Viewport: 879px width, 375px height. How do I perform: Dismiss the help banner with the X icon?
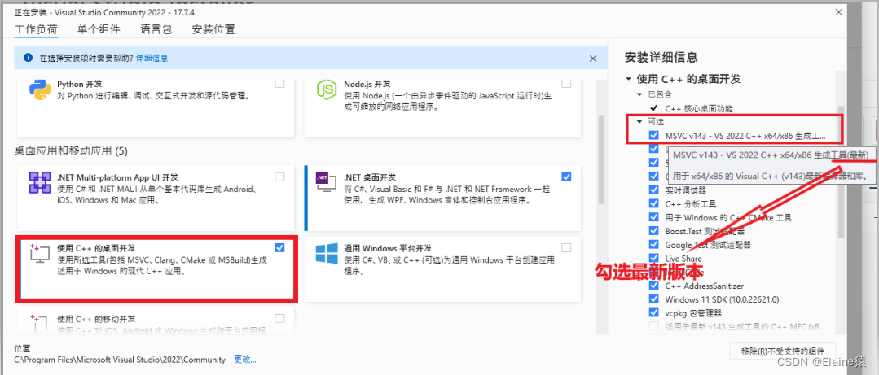593,58
